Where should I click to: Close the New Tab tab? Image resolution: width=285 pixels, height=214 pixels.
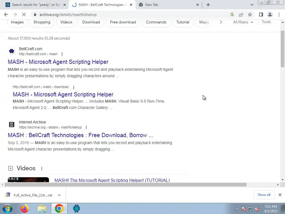(x=198, y=5)
